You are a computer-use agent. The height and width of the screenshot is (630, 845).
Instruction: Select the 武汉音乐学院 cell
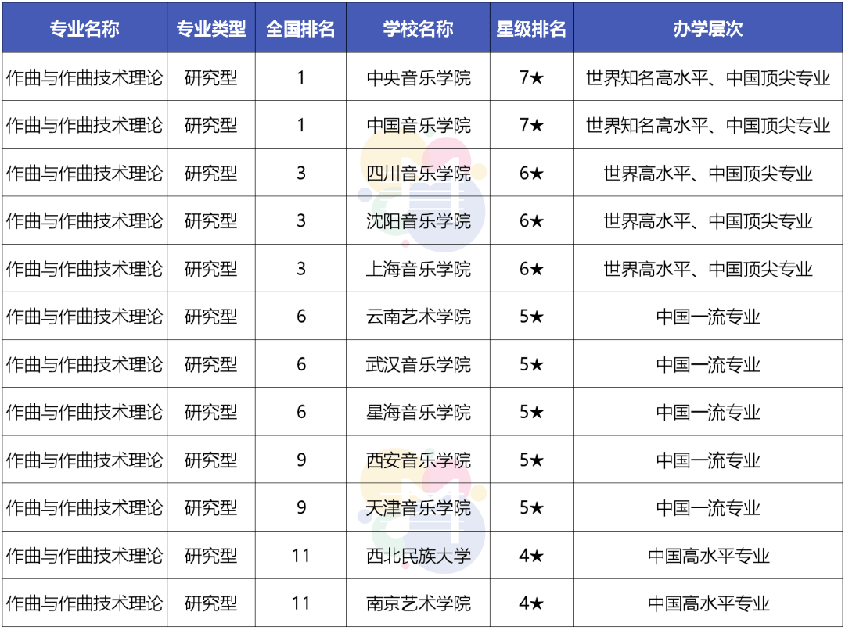point(419,364)
